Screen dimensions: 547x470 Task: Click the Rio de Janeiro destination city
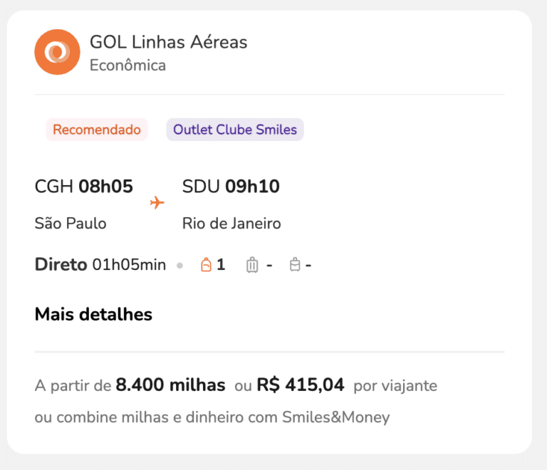(x=231, y=223)
